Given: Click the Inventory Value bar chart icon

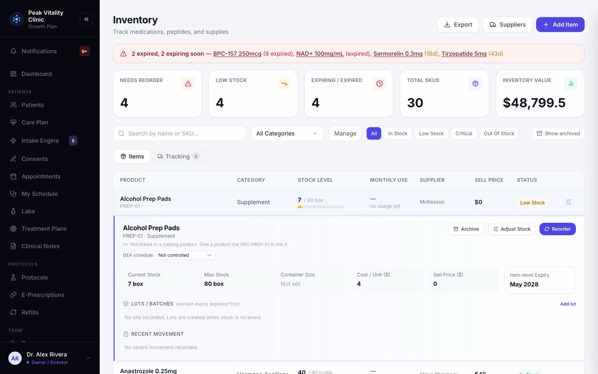Looking at the screenshot, I should [x=571, y=83].
